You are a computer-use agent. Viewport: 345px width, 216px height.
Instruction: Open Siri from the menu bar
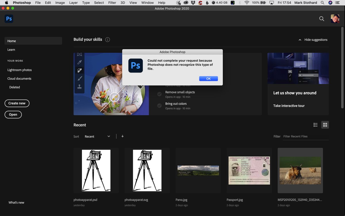point(330,3)
